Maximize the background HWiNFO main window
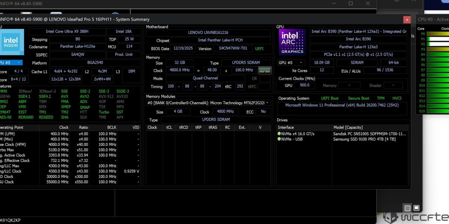The width and height of the screenshot is (449, 224). 350,3
